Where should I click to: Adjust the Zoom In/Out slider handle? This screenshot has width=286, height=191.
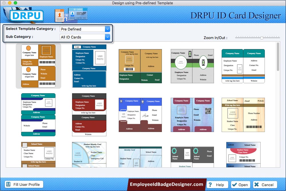262,38
